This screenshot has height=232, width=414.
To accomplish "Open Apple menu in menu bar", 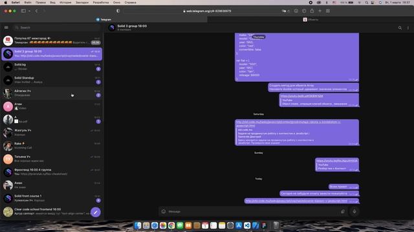I will (5, 3).
